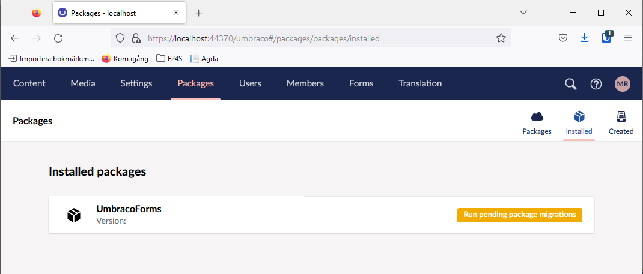The height and width of the screenshot is (274, 643).
Task: Open the F24S bookmarks folder
Action: [x=169, y=59]
